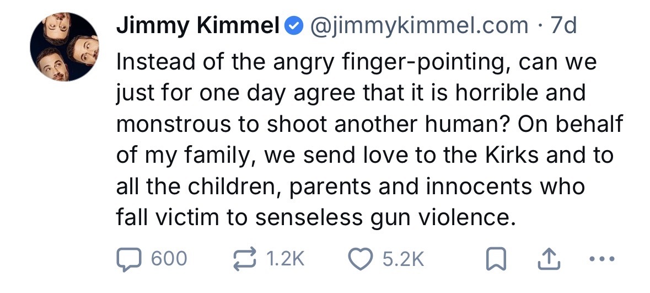Click the reply speech bubble icon
650x293 pixels.
pos(128,259)
